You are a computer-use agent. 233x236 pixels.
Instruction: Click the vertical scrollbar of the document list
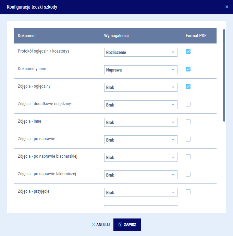click(224, 76)
